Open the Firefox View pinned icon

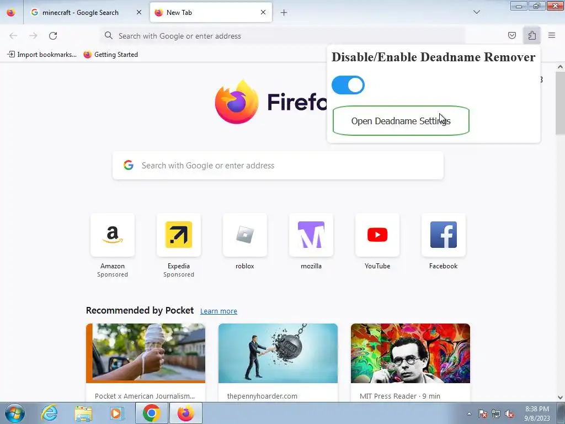click(11, 13)
